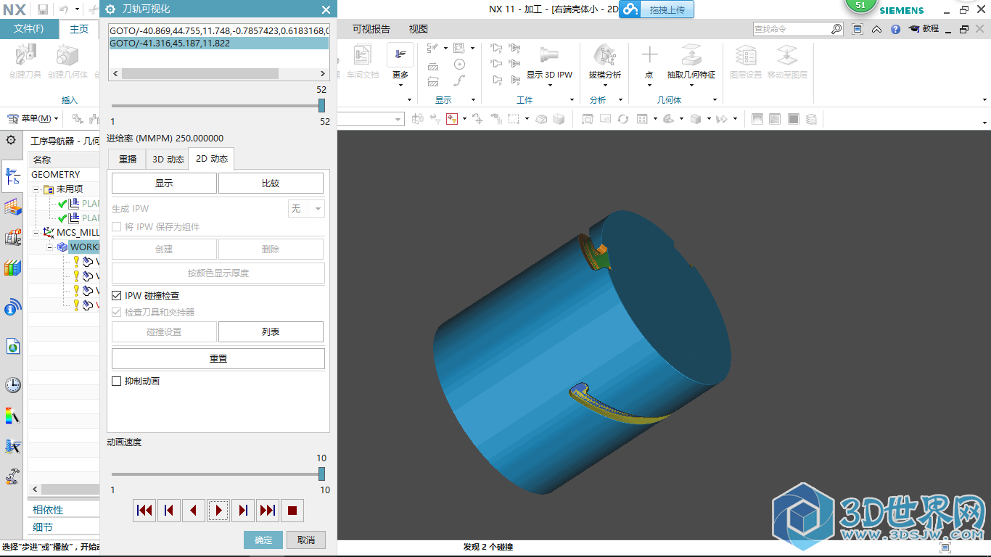This screenshot has width=991, height=557.
Task: Switch to the 重播 tab
Action: 128,160
